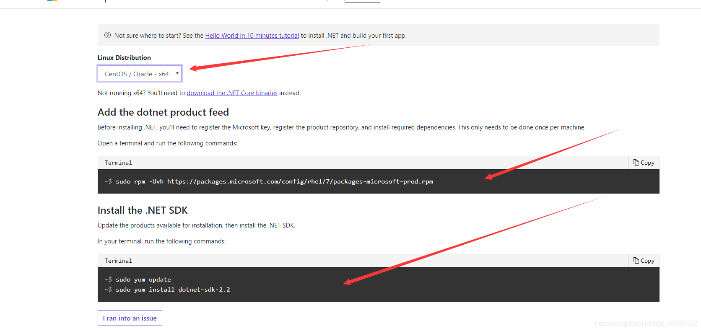Click the sudo rpm -Uvh command text
The image size is (701, 331).
[x=274, y=181]
